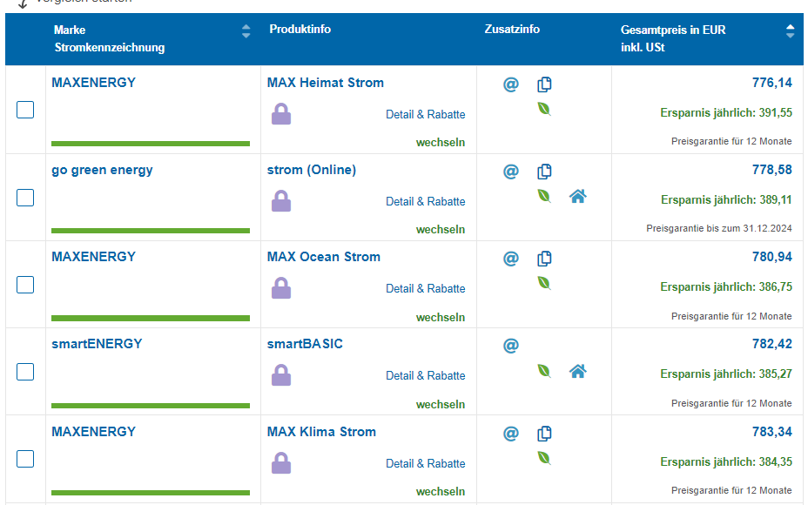Open Detail & Rabatte for MAX Heimat Strom
This screenshot has width=808, height=505.
coord(425,114)
